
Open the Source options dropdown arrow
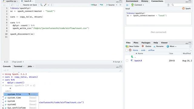tap(116, 5)
